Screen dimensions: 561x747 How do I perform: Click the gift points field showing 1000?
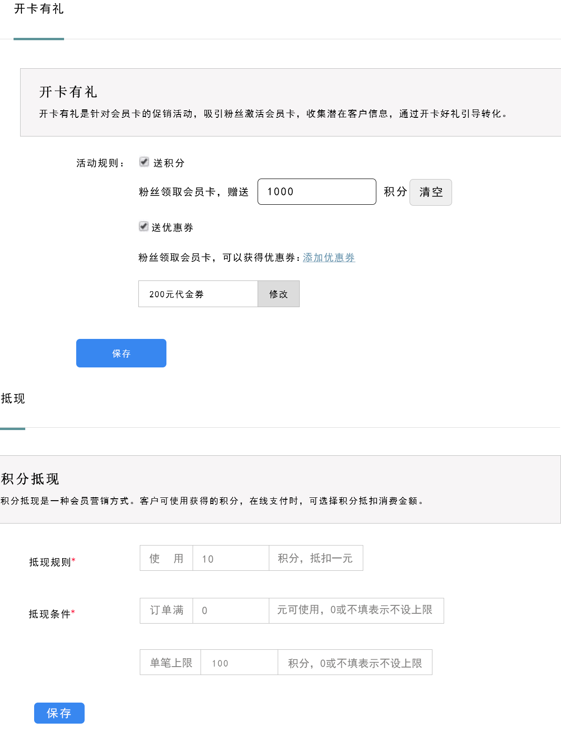[x=316, y=192]
